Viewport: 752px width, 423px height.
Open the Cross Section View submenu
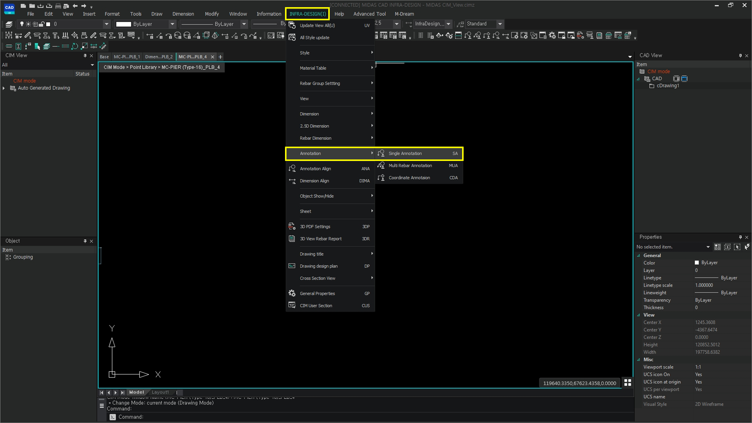(x=330, y=278)
